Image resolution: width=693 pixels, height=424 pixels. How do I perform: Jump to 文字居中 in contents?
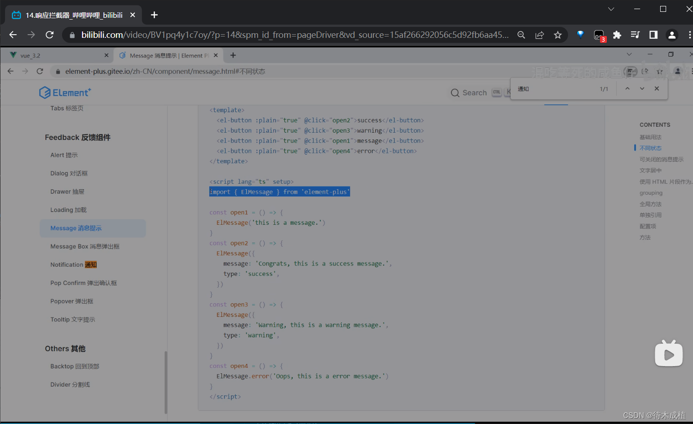click(x=650, y=170)
